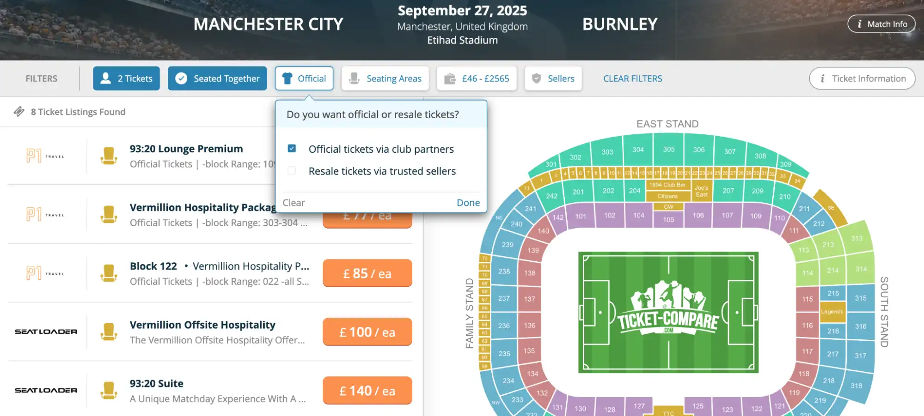
Task: Select the 93:20 Lounge Premium listing
Action: pos(186,148)
